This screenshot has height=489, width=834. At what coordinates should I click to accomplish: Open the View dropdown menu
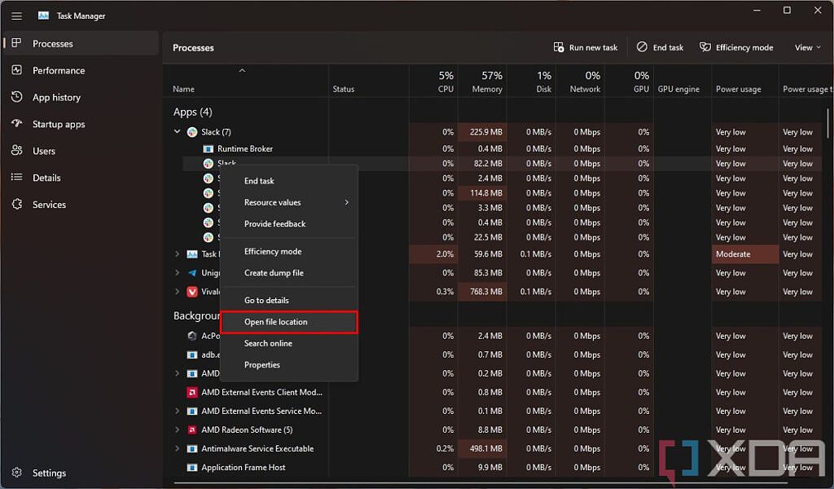click(x=805, y=47)
